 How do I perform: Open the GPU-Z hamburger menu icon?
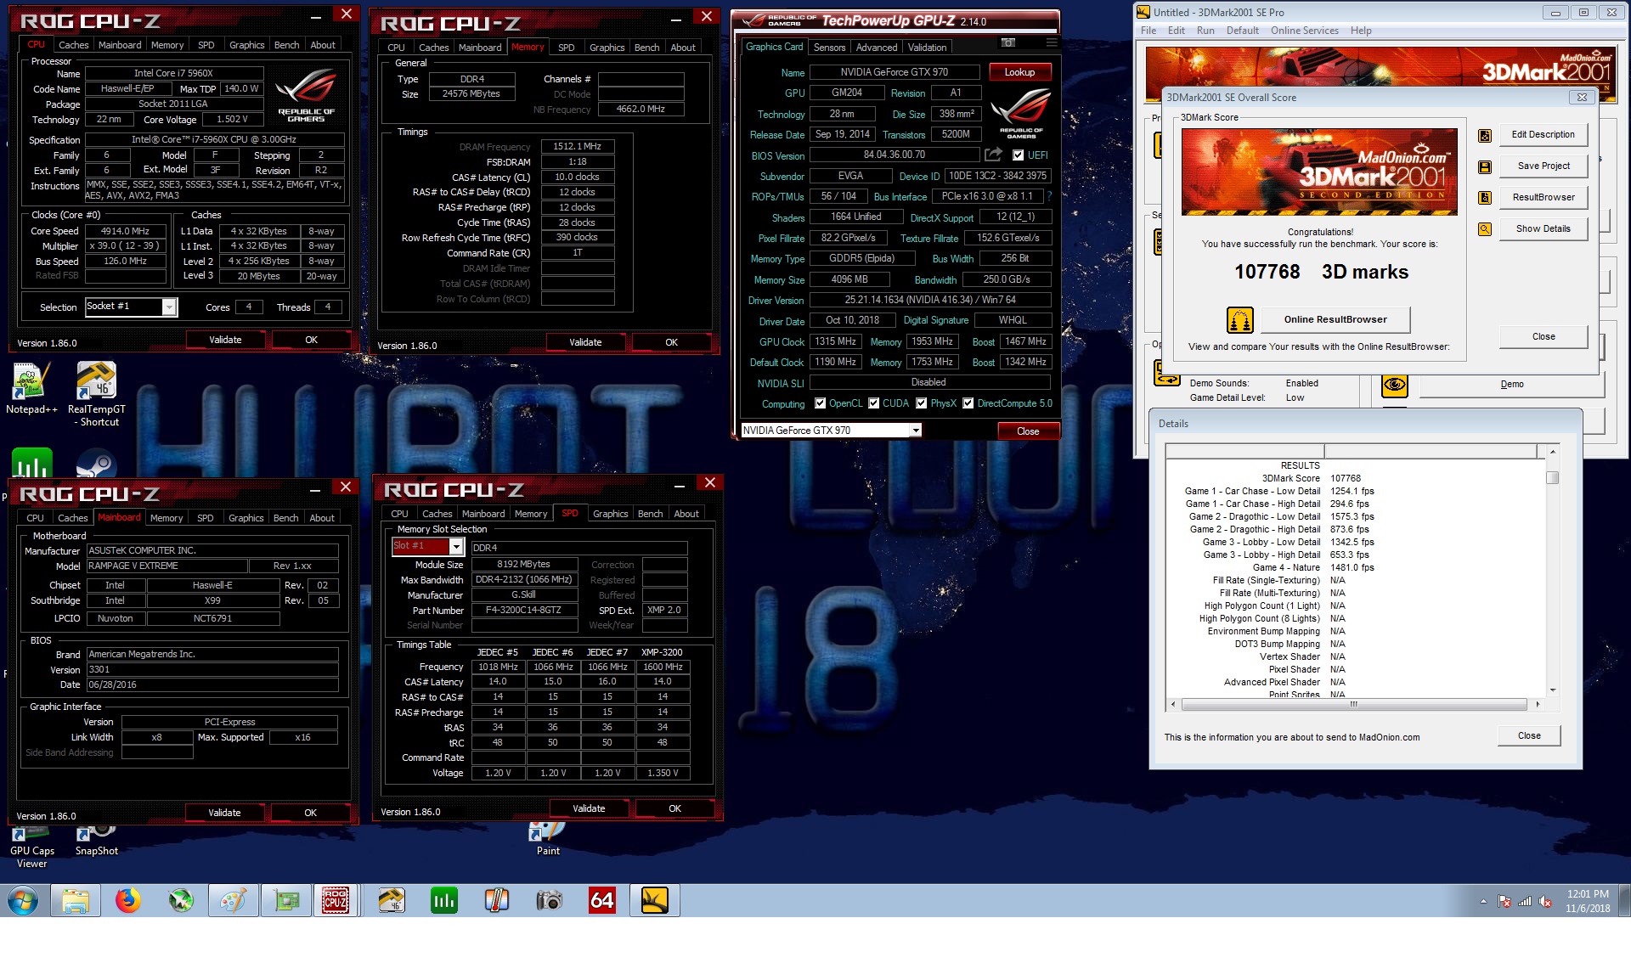click(1051, 43)
